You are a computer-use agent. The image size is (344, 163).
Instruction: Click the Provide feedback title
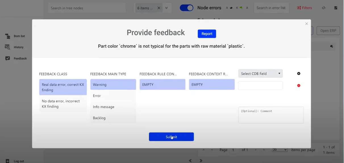[156, 33]
